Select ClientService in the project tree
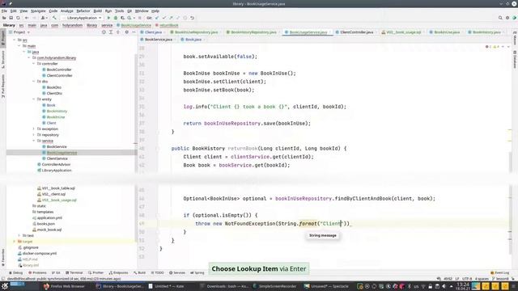The width and height of the screenshot is (518, 291). [57, 158]
